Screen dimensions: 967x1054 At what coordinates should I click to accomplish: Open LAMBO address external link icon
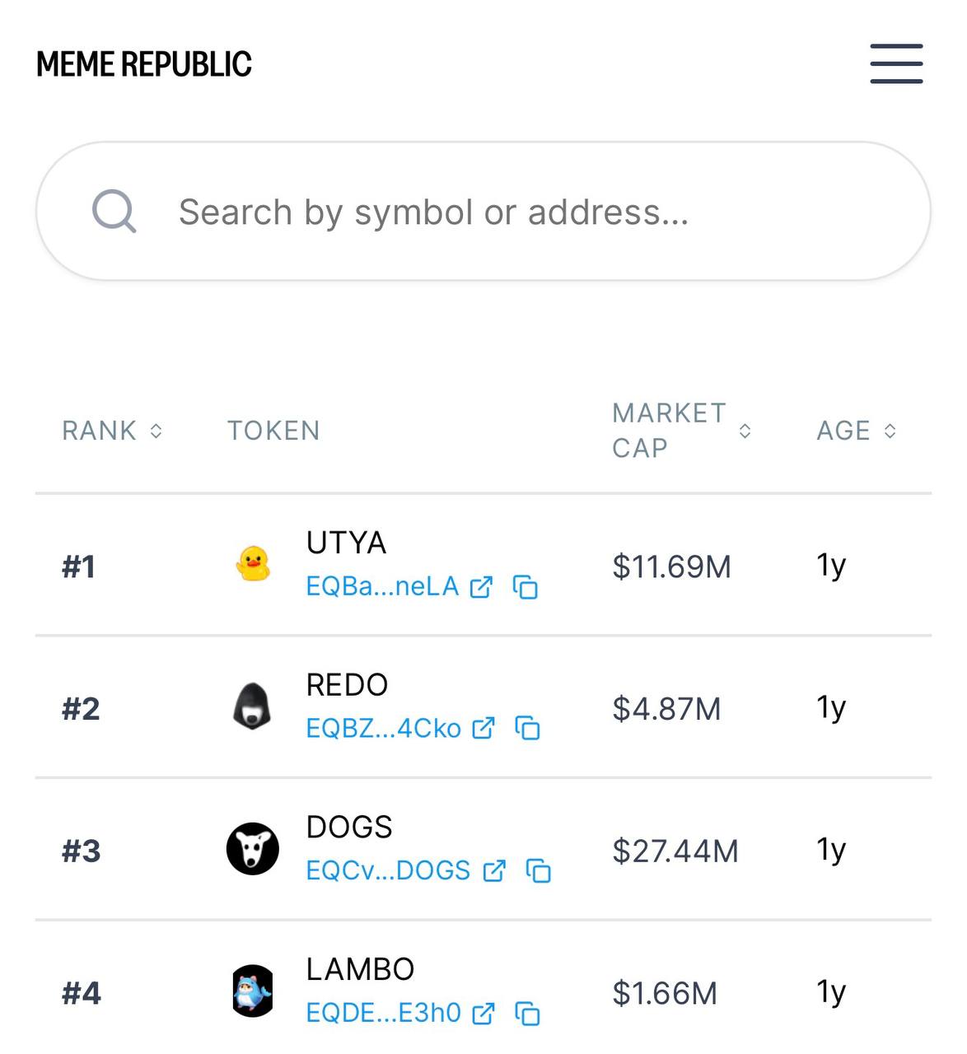[x=483, y=1014]
